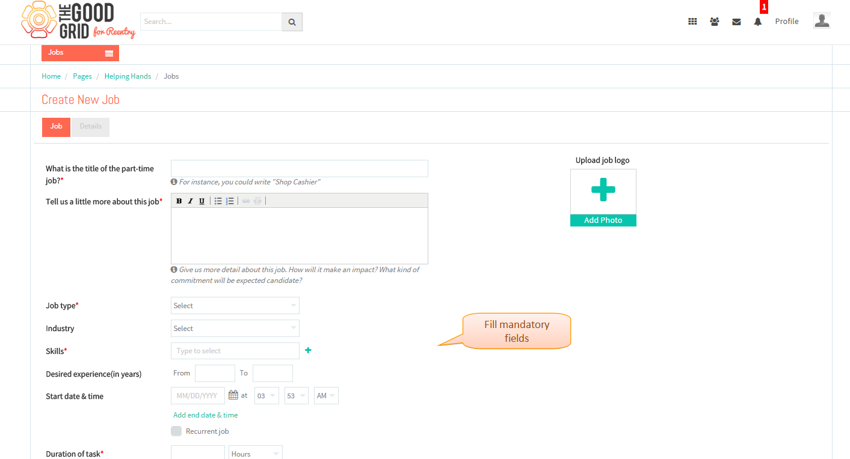Open the messages envelope icon
Viewport: 850px width, 459px height.
pos(736,22)
